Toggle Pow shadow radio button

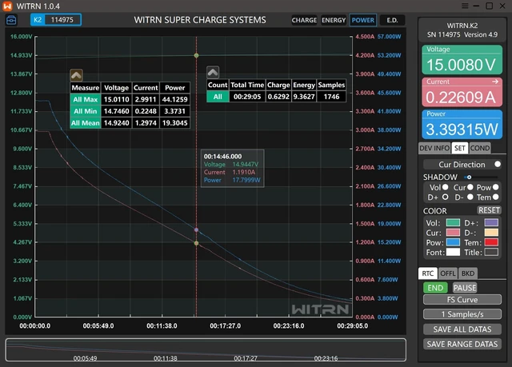coord(496,187)
